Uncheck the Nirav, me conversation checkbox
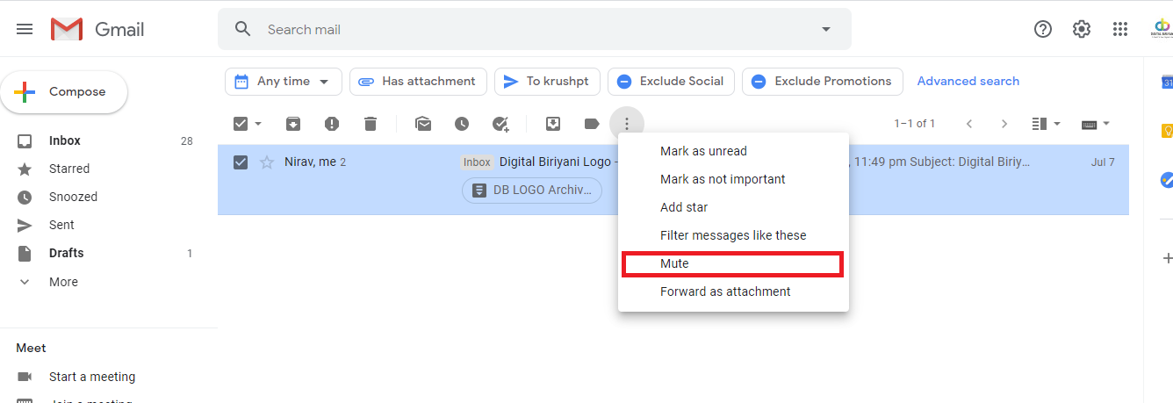This screenshot has height=403, width=1173. [x=241, y=162]
